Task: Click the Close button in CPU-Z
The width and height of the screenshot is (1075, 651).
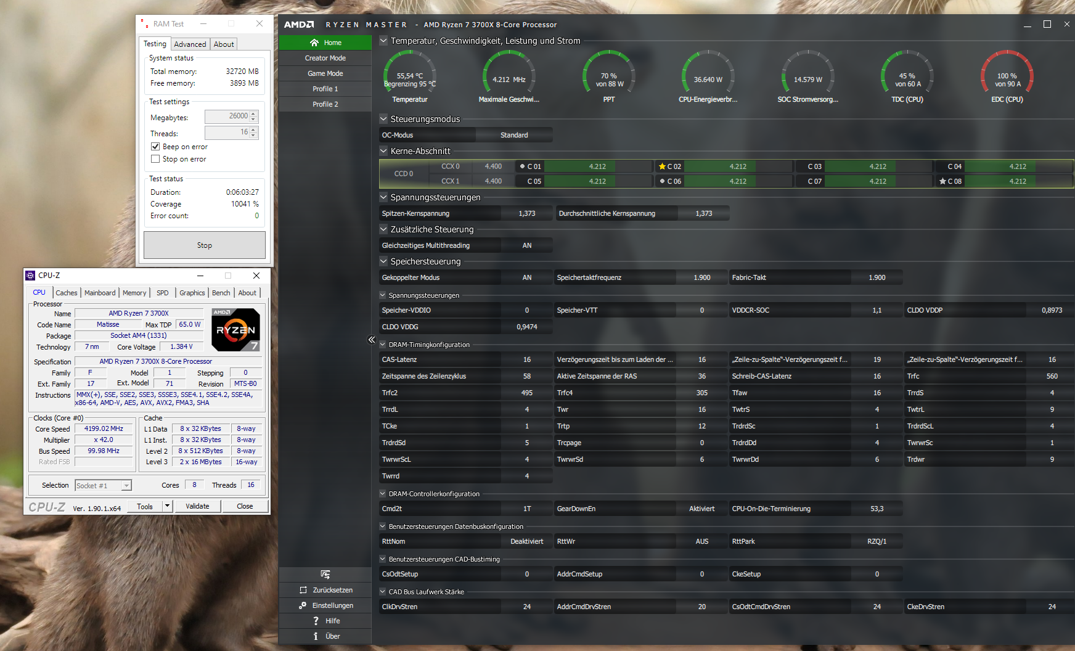Action: [245, 506]
